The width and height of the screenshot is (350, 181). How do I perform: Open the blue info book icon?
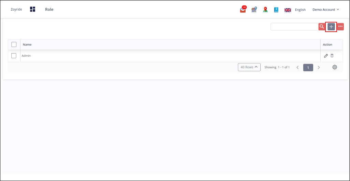click(x=276, y=10)
